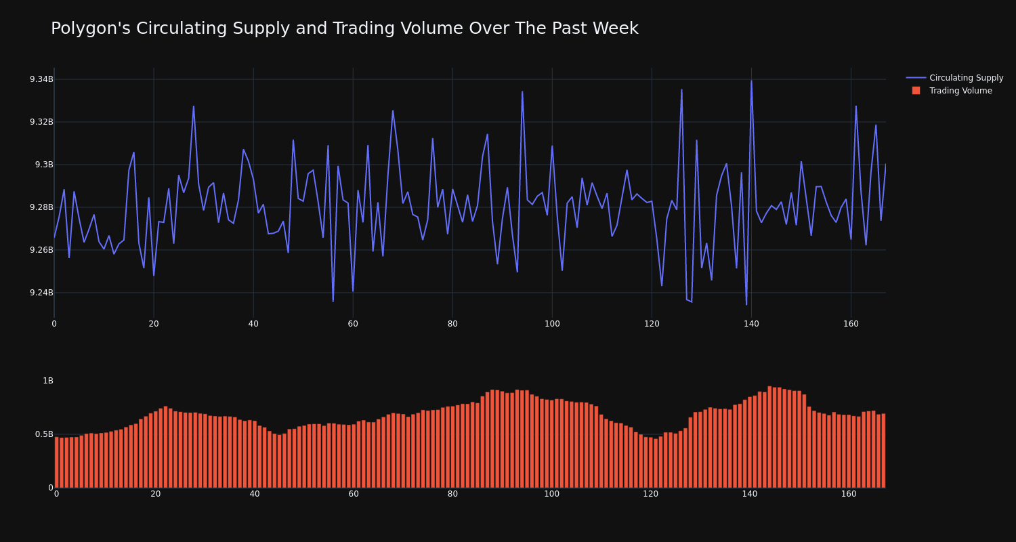Screen dimensions: 1016x542
Task: Click x-axis label 40 under supply chart
Action: (253, 324)
